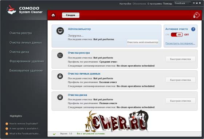The height and width of the screenshot is (139, 204).
Task: Click the computer monitor icon beside Admin
Action: (60, 31)
